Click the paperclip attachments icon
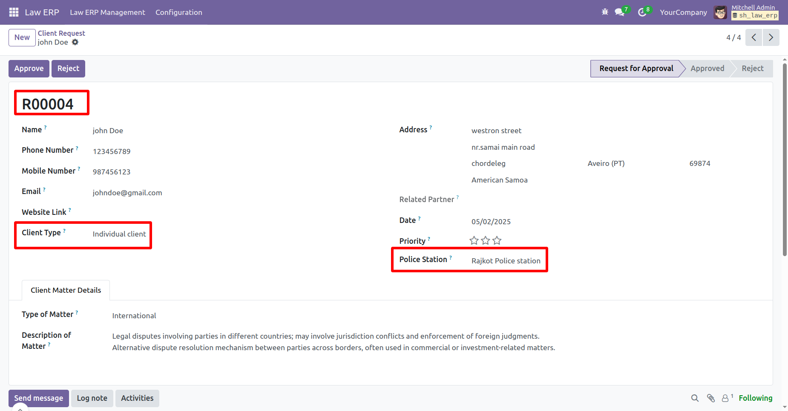Viewport: 788px width, 411px height. [x=710, y=398]
